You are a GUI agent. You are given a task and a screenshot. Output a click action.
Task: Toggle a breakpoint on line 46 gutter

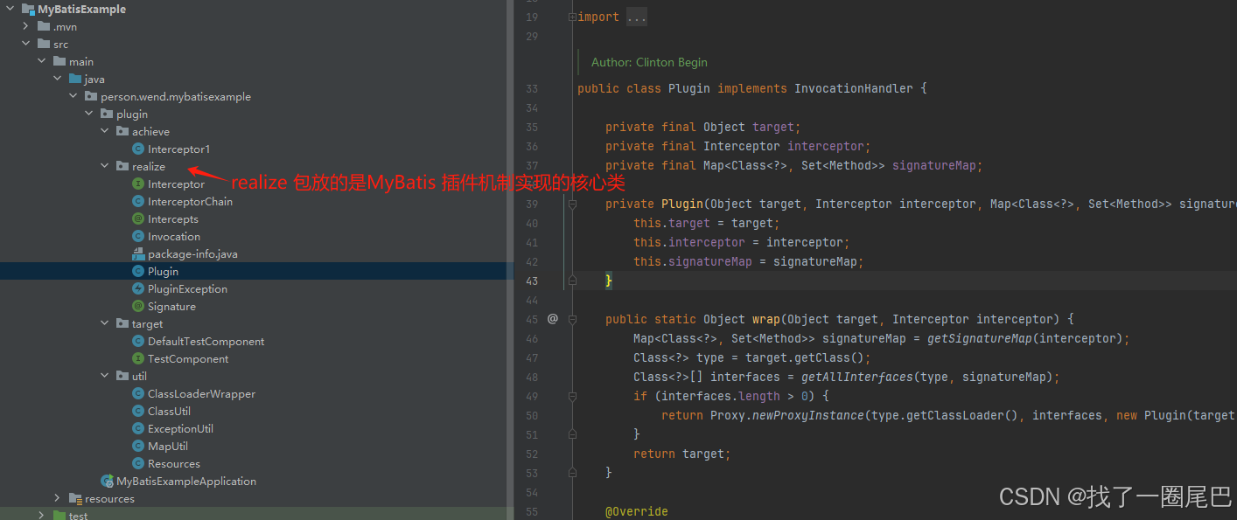click(x=553, y=338)
